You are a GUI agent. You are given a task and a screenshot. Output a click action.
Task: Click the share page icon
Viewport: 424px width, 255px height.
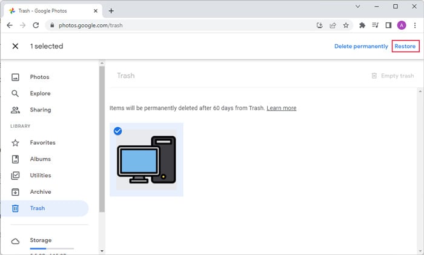333,25
